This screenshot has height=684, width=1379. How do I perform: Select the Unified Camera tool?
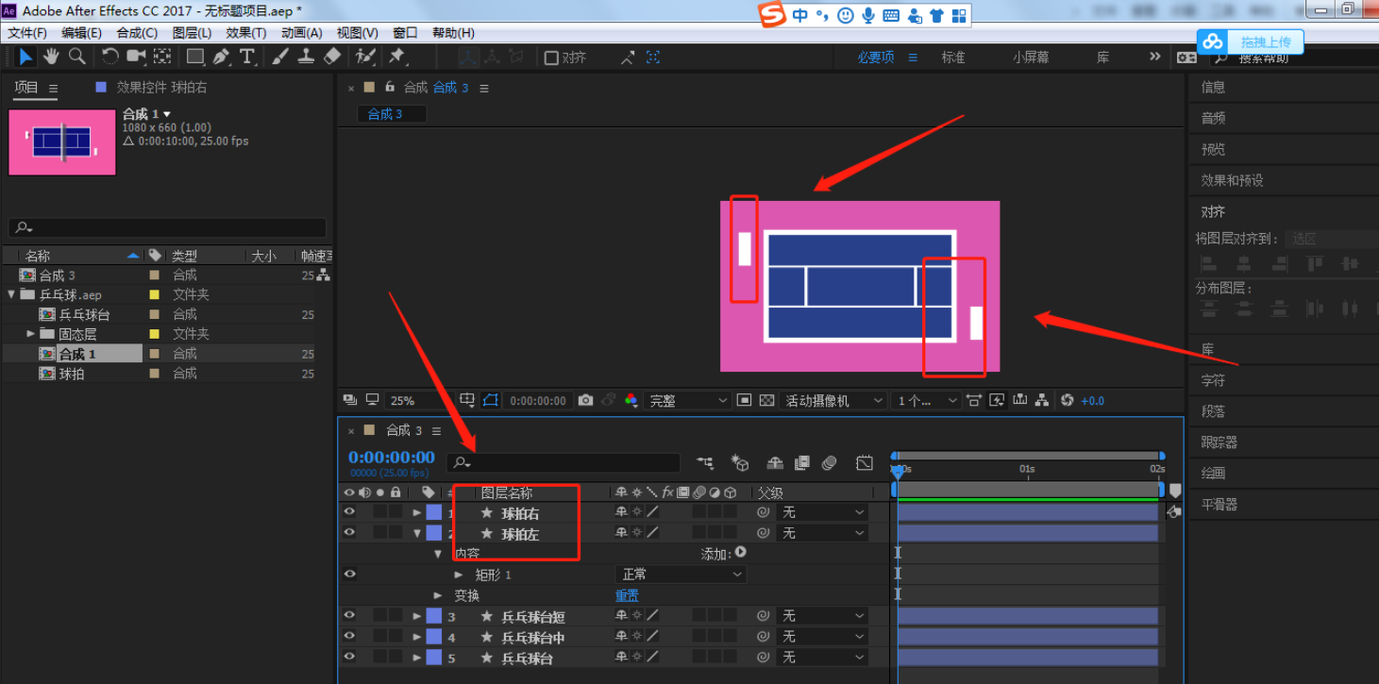(x=137, y=57)
